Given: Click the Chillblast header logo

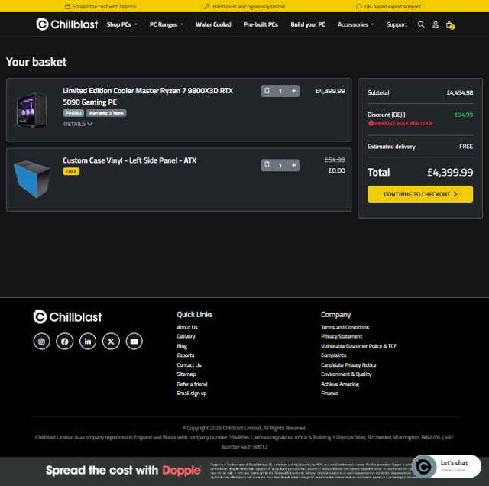Looking at the screenshot, I should (x=66, y=24).
